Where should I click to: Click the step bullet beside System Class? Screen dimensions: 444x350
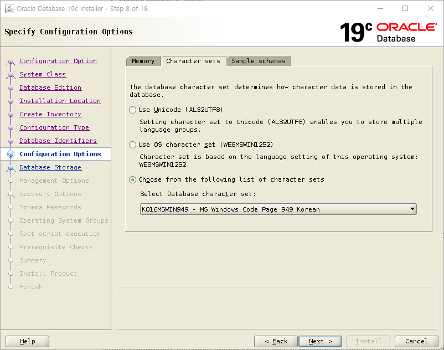pos(11,75)
